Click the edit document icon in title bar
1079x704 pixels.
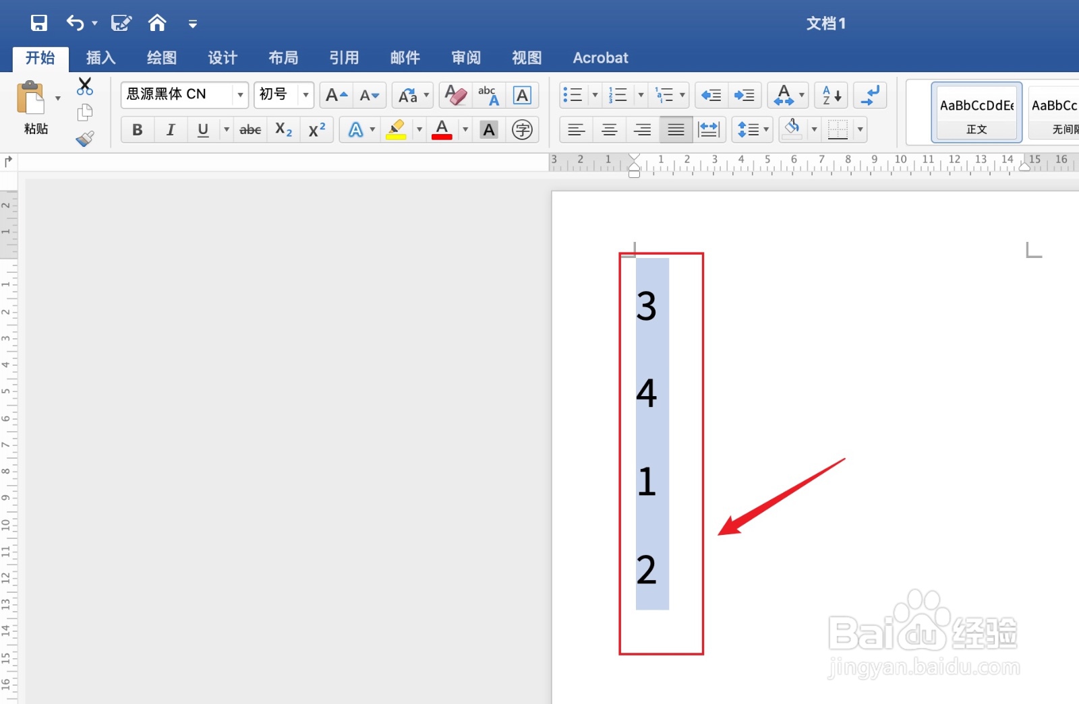click(121, 24)
